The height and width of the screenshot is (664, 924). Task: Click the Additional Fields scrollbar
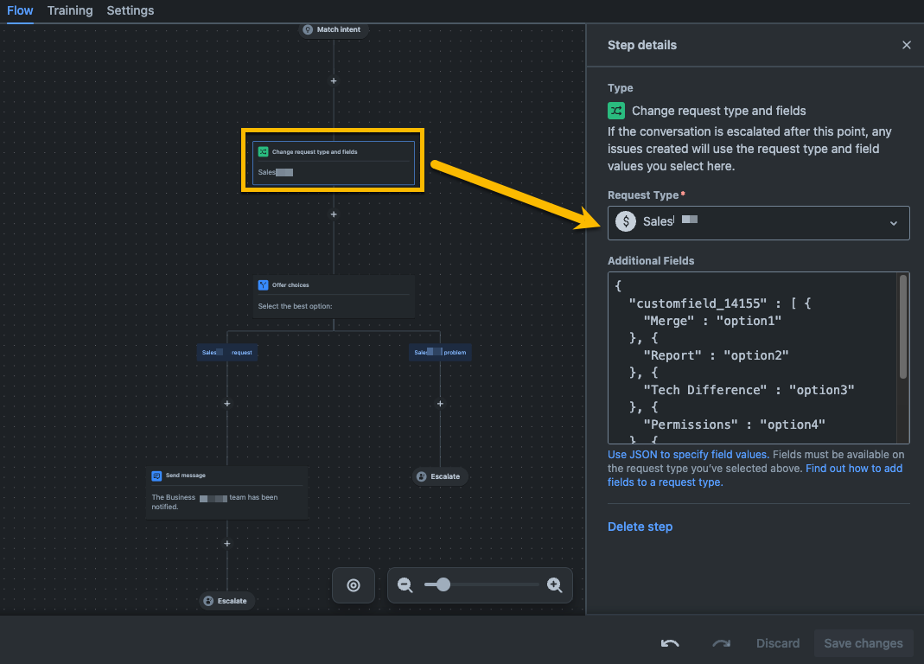[x=902, y=328]
